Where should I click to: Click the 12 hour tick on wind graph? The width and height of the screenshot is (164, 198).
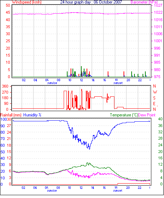(x=81, y=80)
